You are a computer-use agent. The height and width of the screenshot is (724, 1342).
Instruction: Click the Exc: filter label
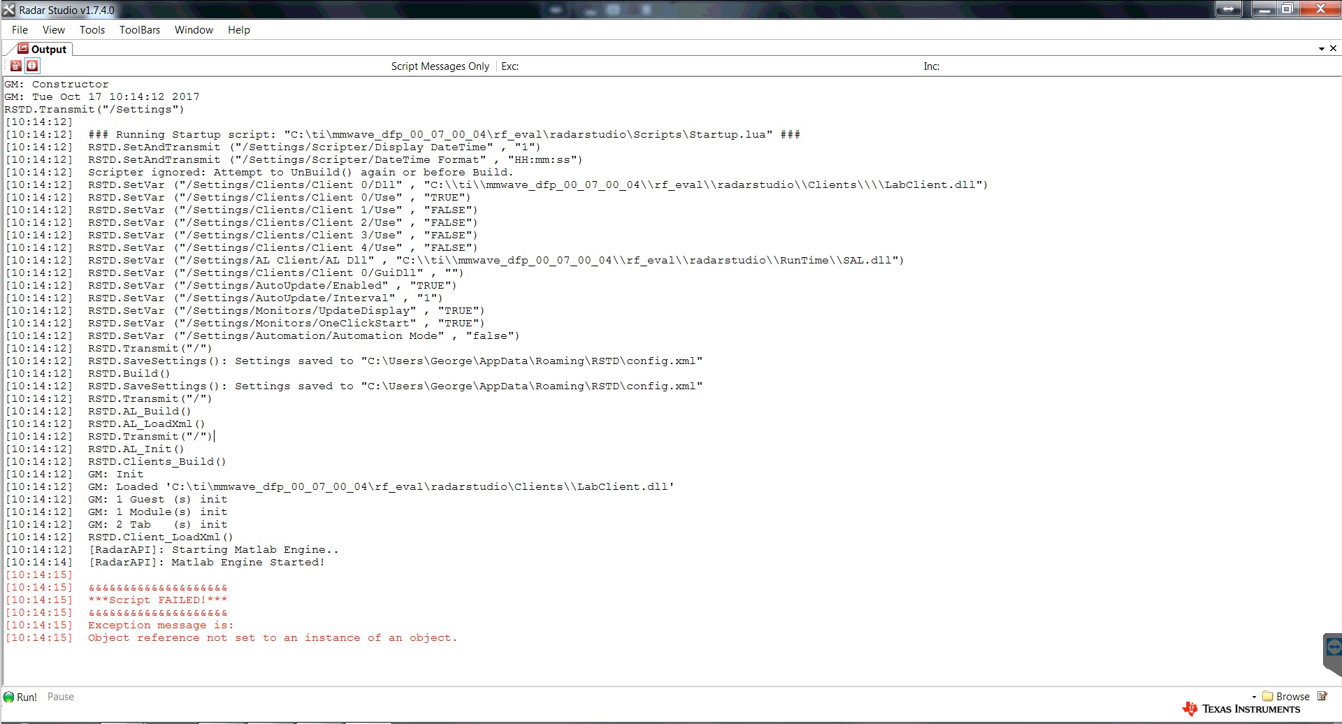tap(510, 66)
